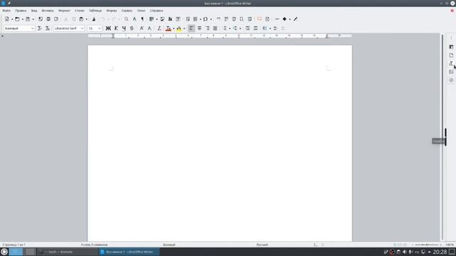This screenshot has width=456, height=256.
Task: Insert a table icon
Action: [152, 19]
